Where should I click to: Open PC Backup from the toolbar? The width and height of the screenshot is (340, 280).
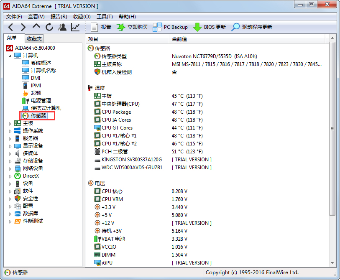click(x=170, y=27)
